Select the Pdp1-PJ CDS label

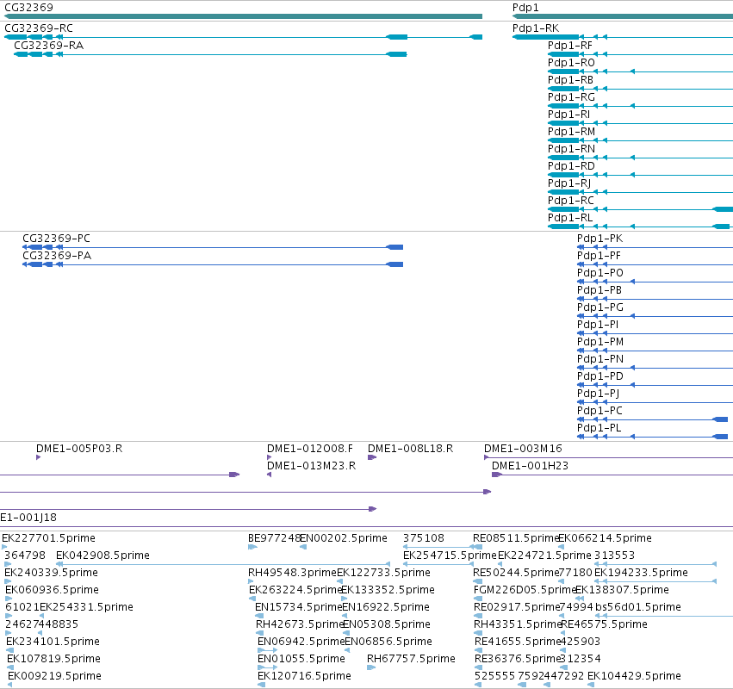point(599,394)
